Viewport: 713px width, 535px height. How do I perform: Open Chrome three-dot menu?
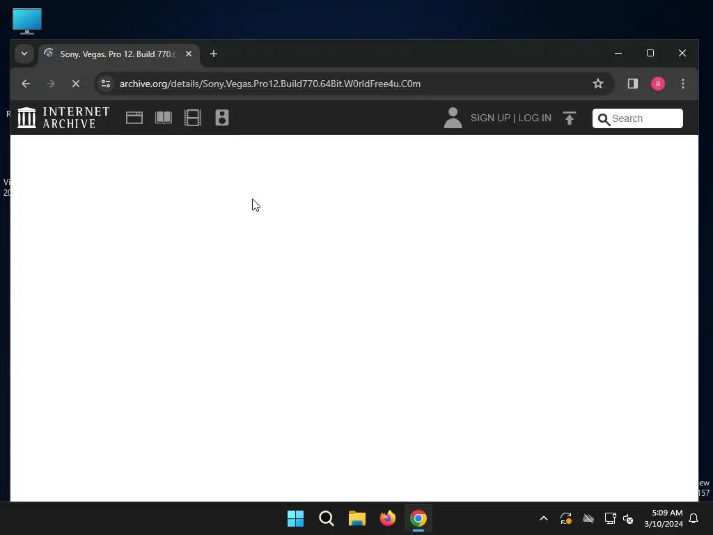point(682,84)
